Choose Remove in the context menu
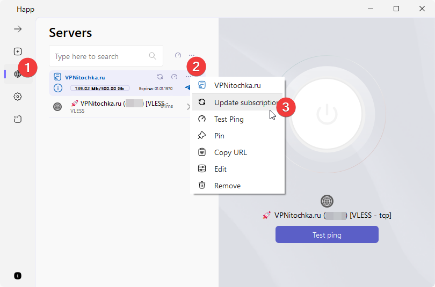 [237, 186]
